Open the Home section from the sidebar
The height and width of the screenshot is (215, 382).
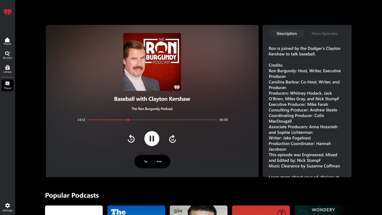tap(7, 41)
